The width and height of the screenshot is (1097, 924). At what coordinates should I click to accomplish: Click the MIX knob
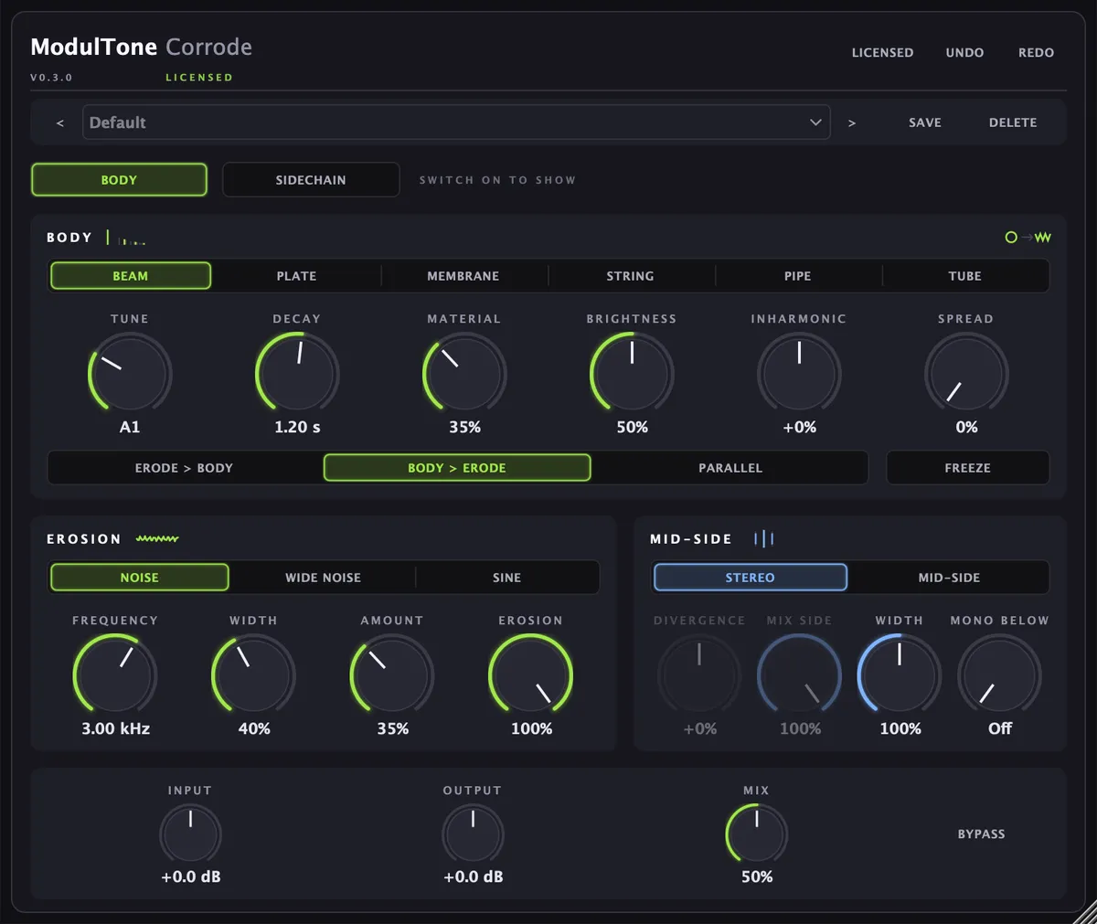click(x=757, y=834)
